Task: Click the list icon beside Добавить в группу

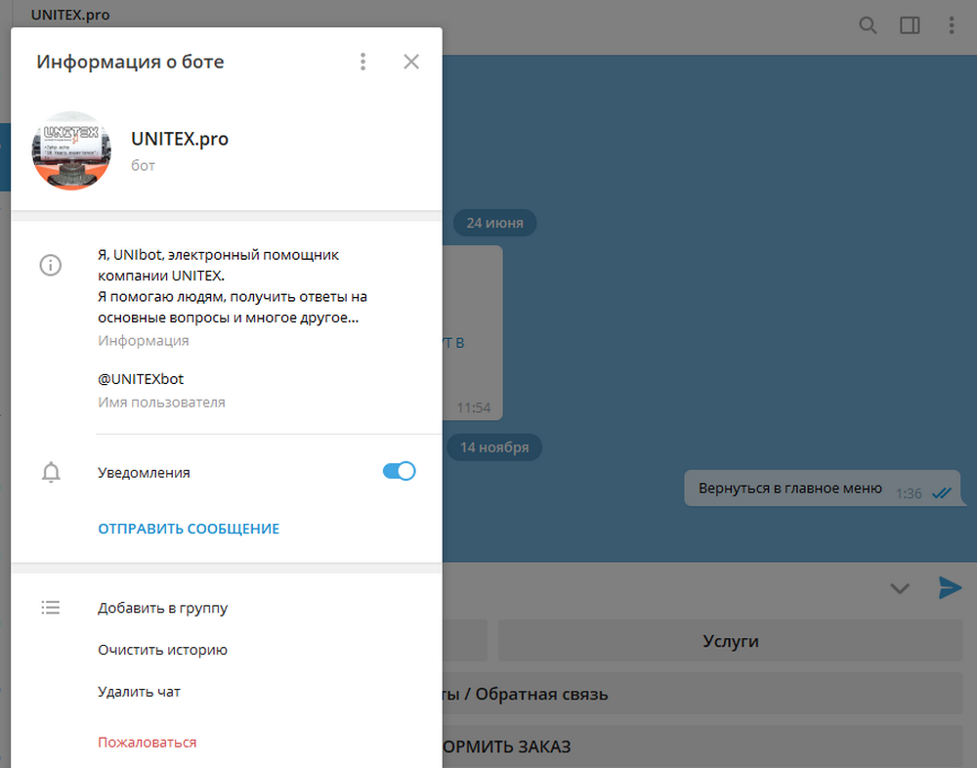Action: tap(51, 608)
